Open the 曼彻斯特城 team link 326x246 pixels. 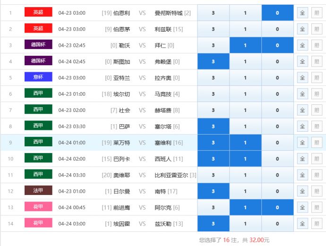[x=169, y=13]
